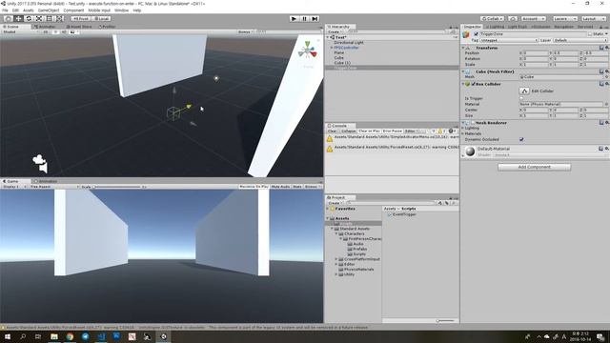Select the combined Transform tool
610x343 pixels.
tap(60, 19)
